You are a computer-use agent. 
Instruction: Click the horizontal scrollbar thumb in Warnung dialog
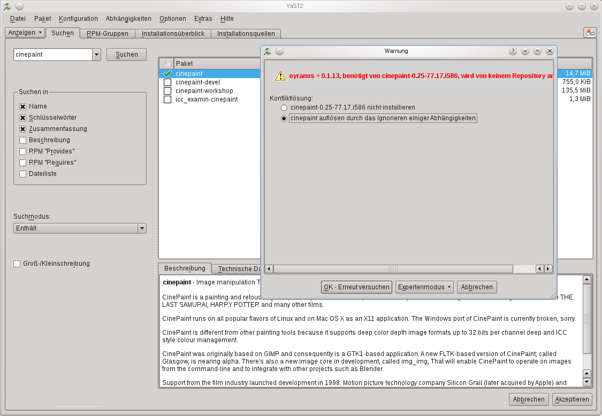393,268
